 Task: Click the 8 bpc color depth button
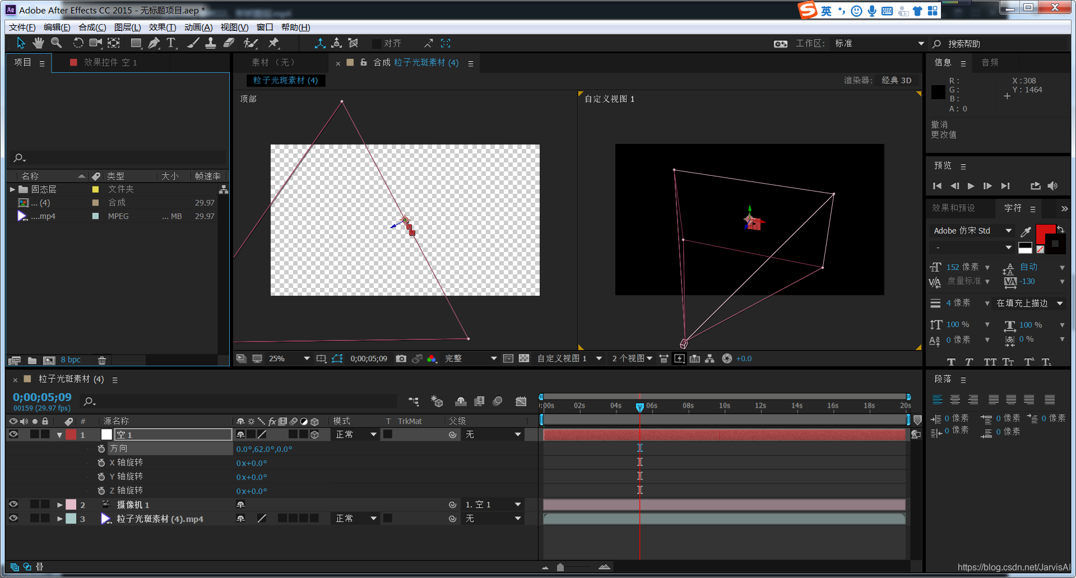[x=71, y=360]
